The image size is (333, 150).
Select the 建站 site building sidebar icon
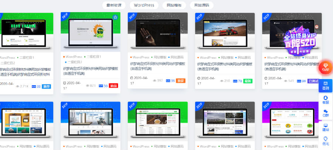pos(325,127)
